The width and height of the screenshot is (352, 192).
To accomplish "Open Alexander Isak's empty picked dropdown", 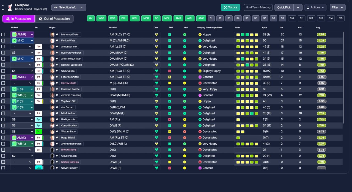I will pyautogui.click(x=22, y=47).
